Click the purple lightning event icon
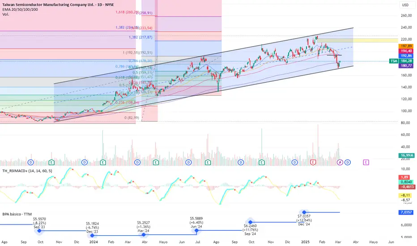This screenshot has width=417, height=246. [340, 162]
